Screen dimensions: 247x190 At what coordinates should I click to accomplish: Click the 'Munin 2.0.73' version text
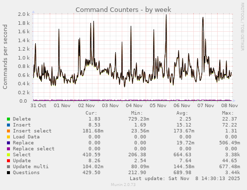(x=123, y=185)
